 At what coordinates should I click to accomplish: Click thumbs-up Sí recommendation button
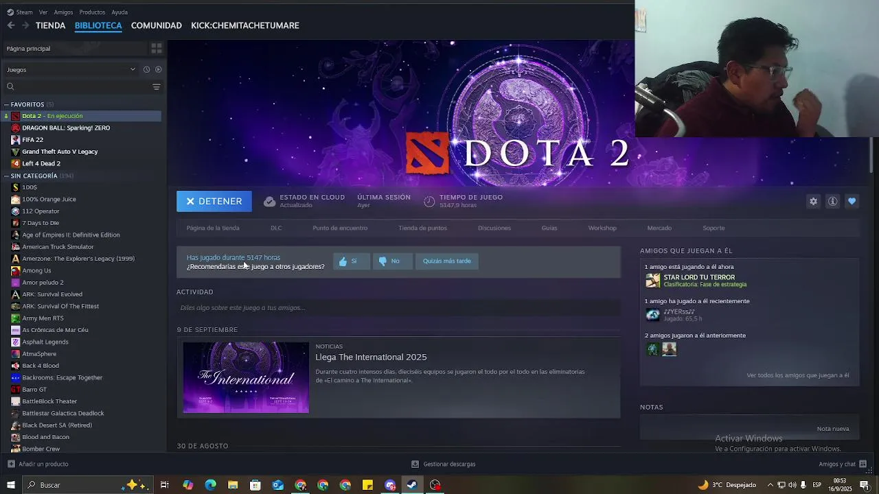tap(350, 261)
